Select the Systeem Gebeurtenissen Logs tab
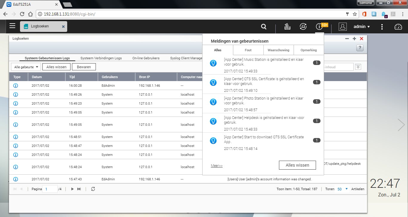 [x=47, y=58]
